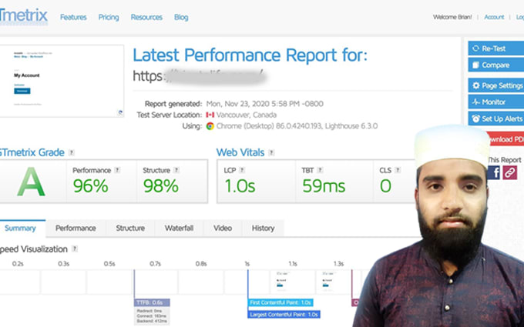Click help icon beside Speed Visualization
This screenshot has height=327, width=524.
(75, 249)
